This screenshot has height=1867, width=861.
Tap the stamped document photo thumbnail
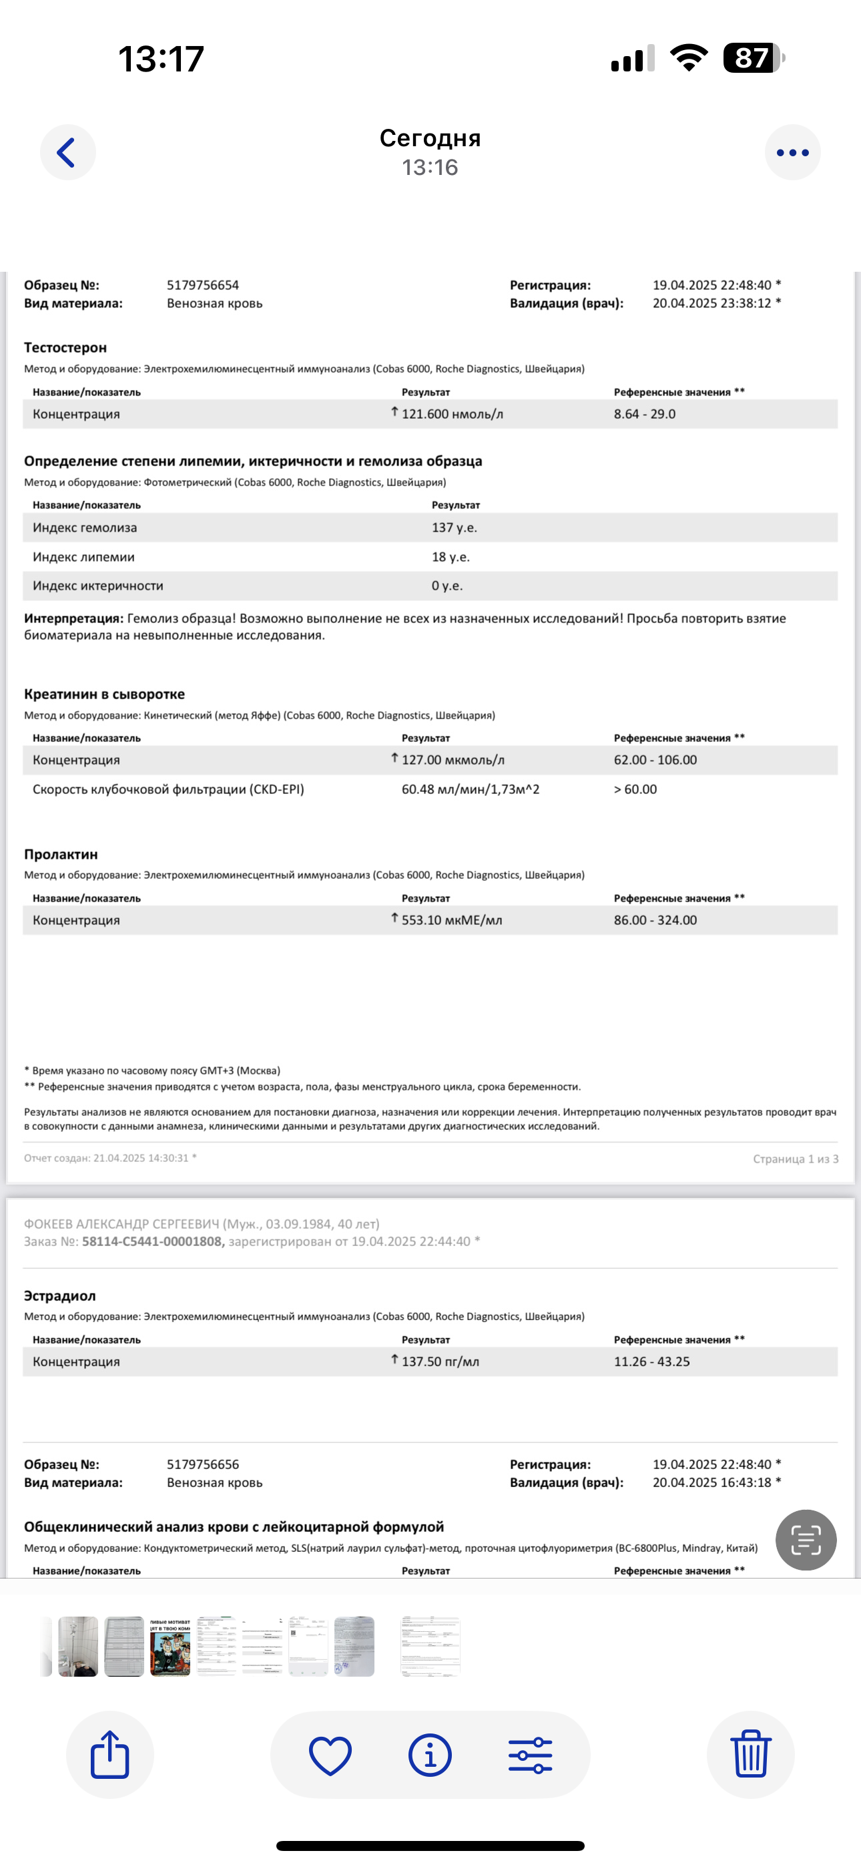(354, 1646)
